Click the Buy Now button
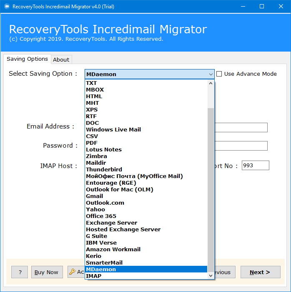This screenshot has width=291, height=292. [47, 272]
